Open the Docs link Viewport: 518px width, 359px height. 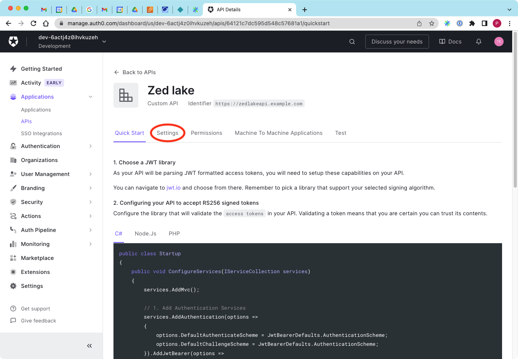450,42
